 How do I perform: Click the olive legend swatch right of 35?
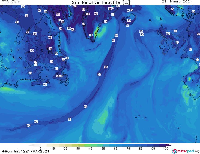point(81,145)
